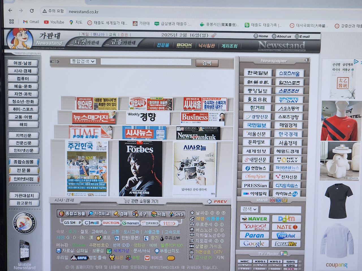Open 전자신문 newspaper link

287,177
